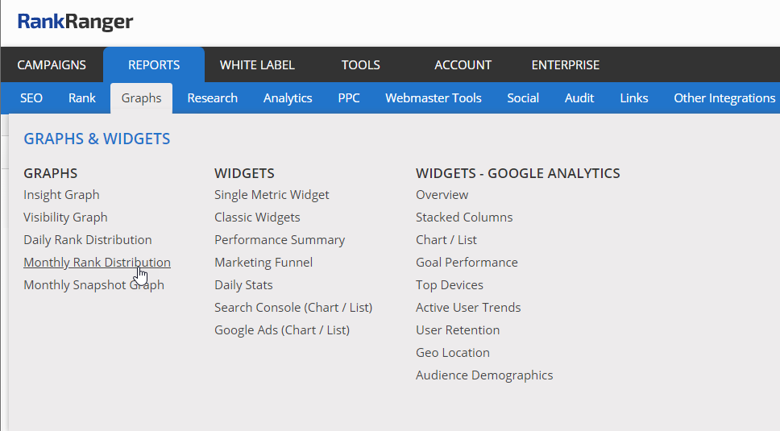Open the Marketing Funnel widget
This screenshot has height=431, width=780.
click(263, 263)
